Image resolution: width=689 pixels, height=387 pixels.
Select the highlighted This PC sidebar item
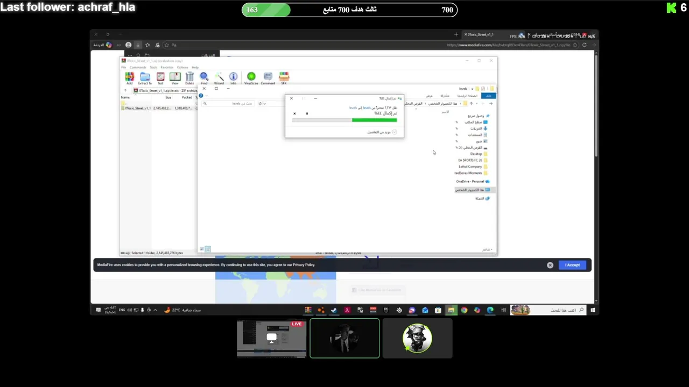(x=474, y=190)
